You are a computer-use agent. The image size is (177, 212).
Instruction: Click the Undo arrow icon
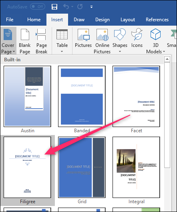66,6
